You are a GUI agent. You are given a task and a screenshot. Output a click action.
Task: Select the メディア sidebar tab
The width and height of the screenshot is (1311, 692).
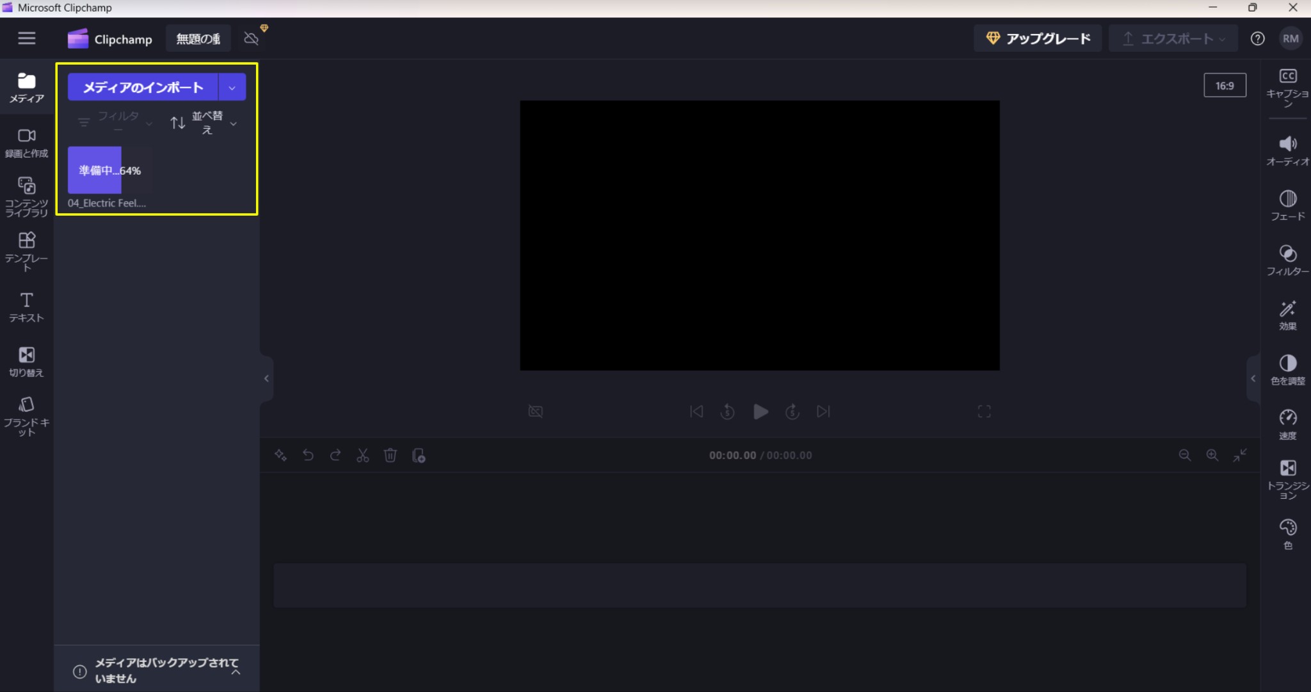(x=27, y=88)
